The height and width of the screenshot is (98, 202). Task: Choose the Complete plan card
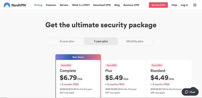[78, 76]
